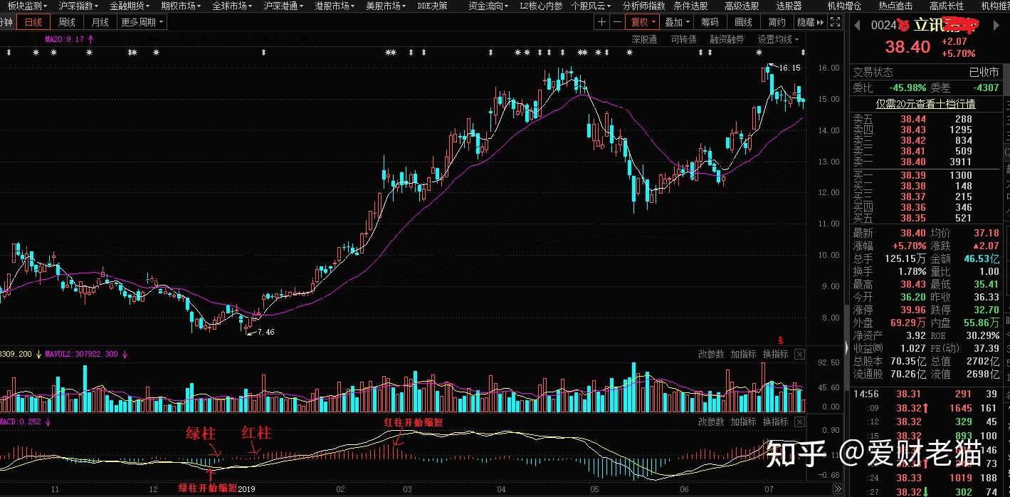Image resolution: width=1010 pixels, height=497 pixels.
Task: Zoom out chart with minus icon
Action: pos(616,22)
